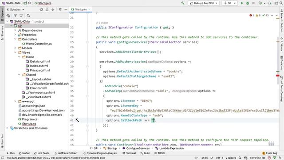Viewport: 284px width, 160px height.
Task: Click the 2 spaces indent status entry
Action: point(231,158)
